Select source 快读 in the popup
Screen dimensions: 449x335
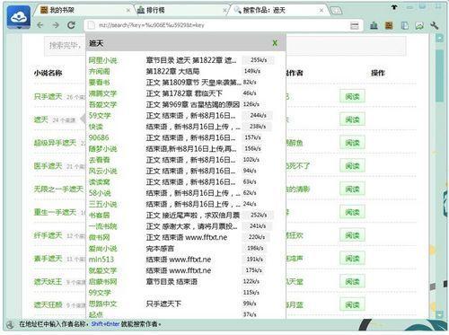pos(96,127)
